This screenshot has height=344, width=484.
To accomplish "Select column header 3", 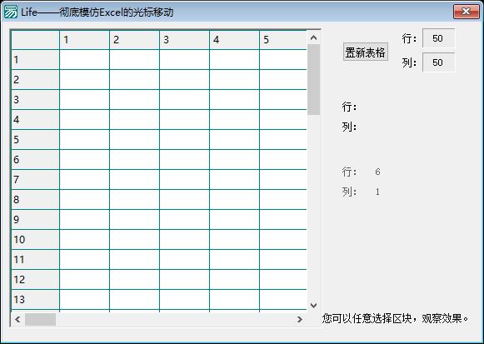I will click(184, 40).
